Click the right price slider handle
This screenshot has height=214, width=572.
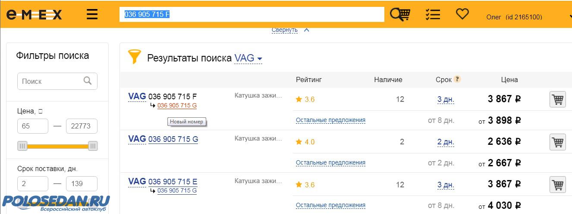click(x=93, y=146)
